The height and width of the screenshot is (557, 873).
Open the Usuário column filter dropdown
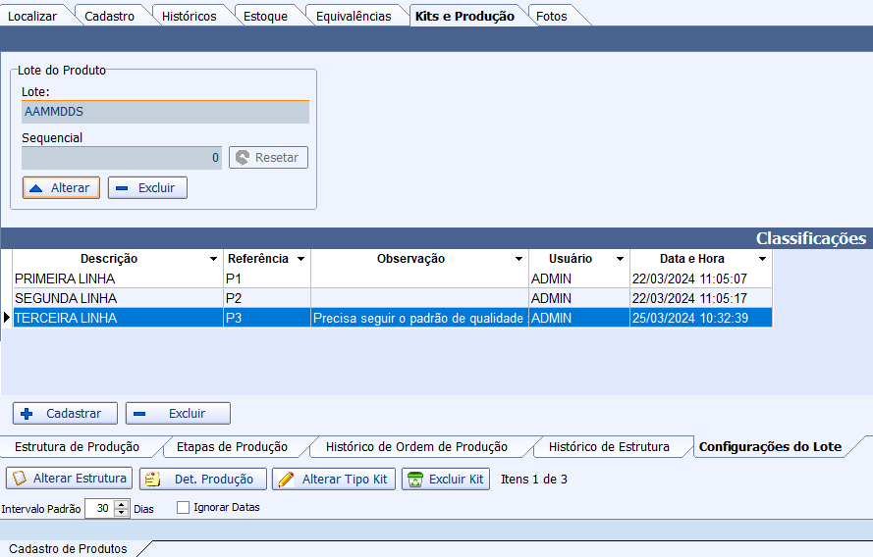[x=620, y=260]
